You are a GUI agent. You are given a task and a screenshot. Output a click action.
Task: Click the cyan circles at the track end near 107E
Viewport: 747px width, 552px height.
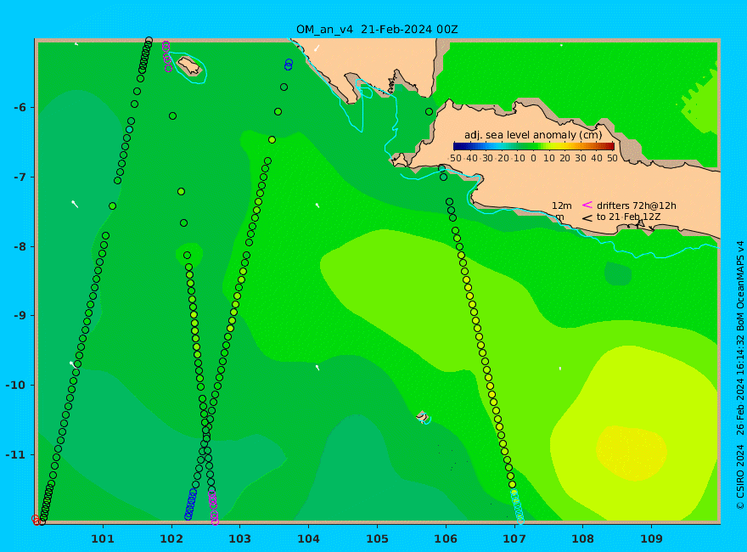pyautogui.click(x=517, y=506)
